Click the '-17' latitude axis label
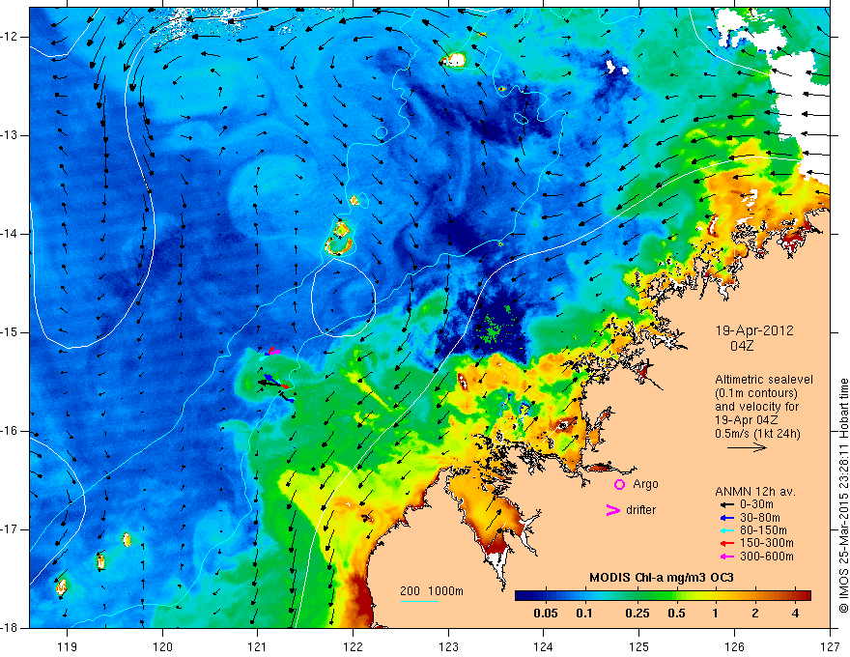The height and width of the screenshot is (657, 850). pyautogui.click(x=10, y=529)
